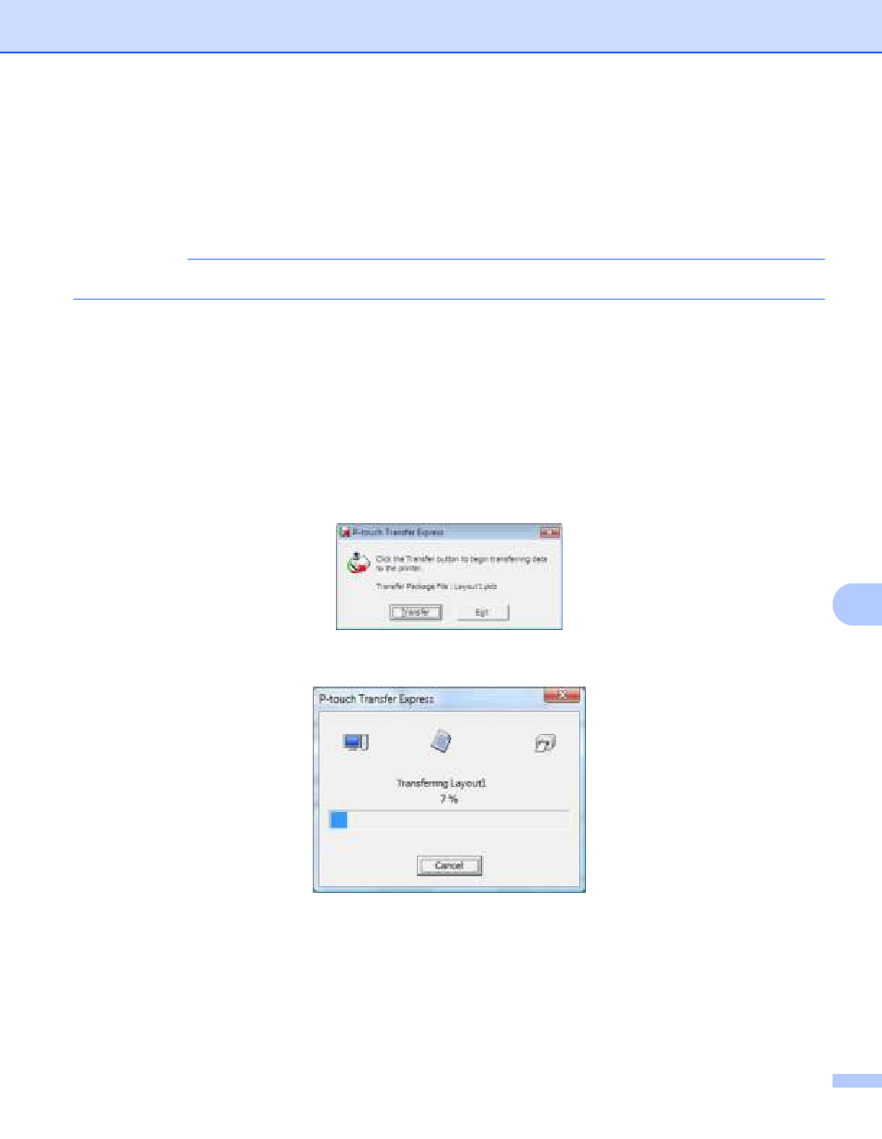
Task: Select the '7 %' progress value
Action: [x=449, y=799]
